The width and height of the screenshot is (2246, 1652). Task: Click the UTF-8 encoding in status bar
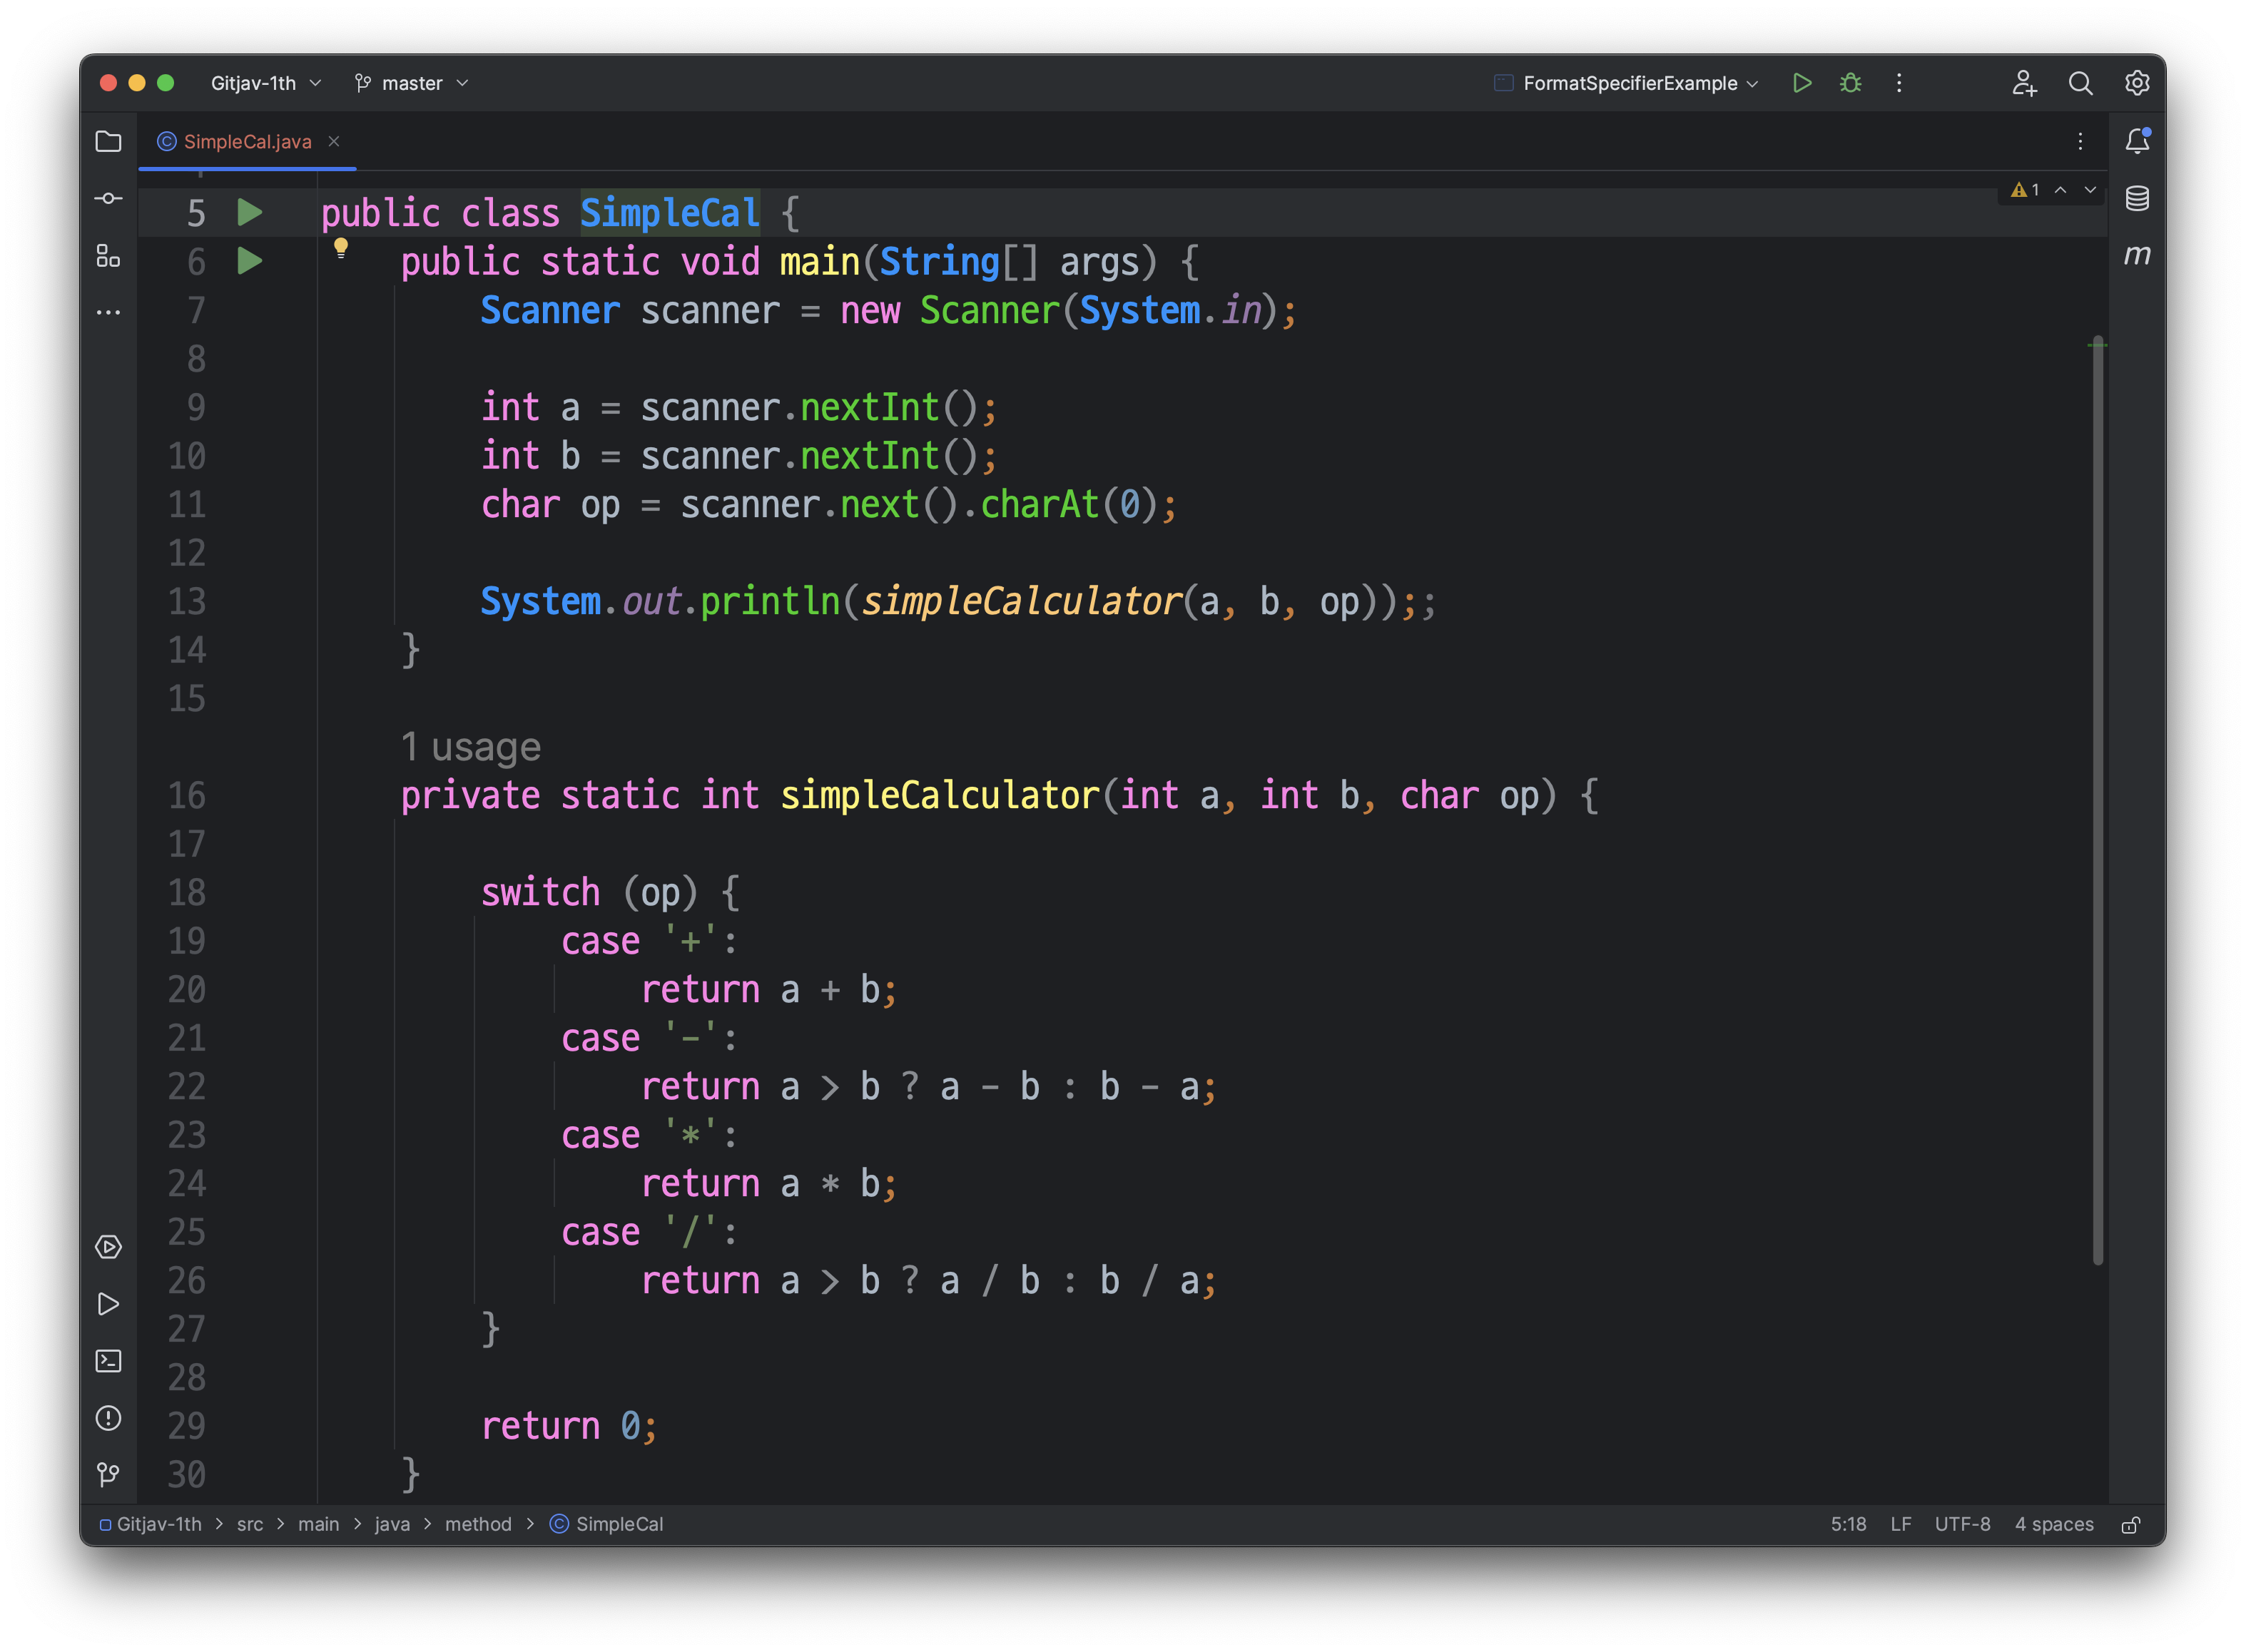(x=1961, y=1524)
